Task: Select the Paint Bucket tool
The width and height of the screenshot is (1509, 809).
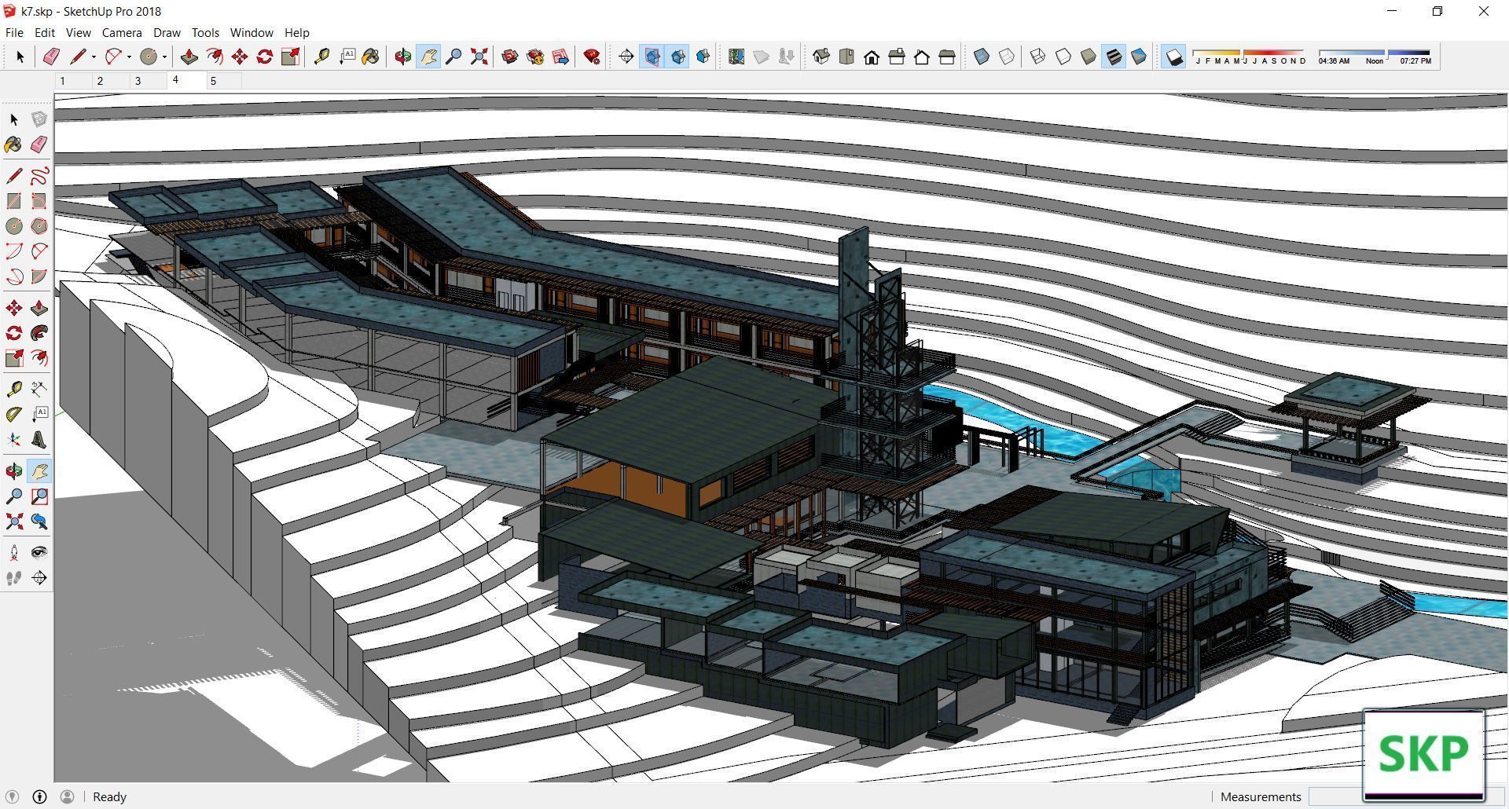Action: tap(371, 57)
